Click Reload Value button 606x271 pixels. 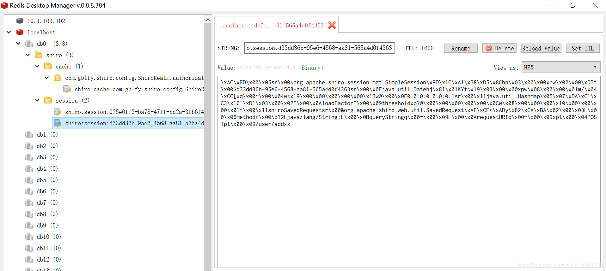[x=541, y=48]
